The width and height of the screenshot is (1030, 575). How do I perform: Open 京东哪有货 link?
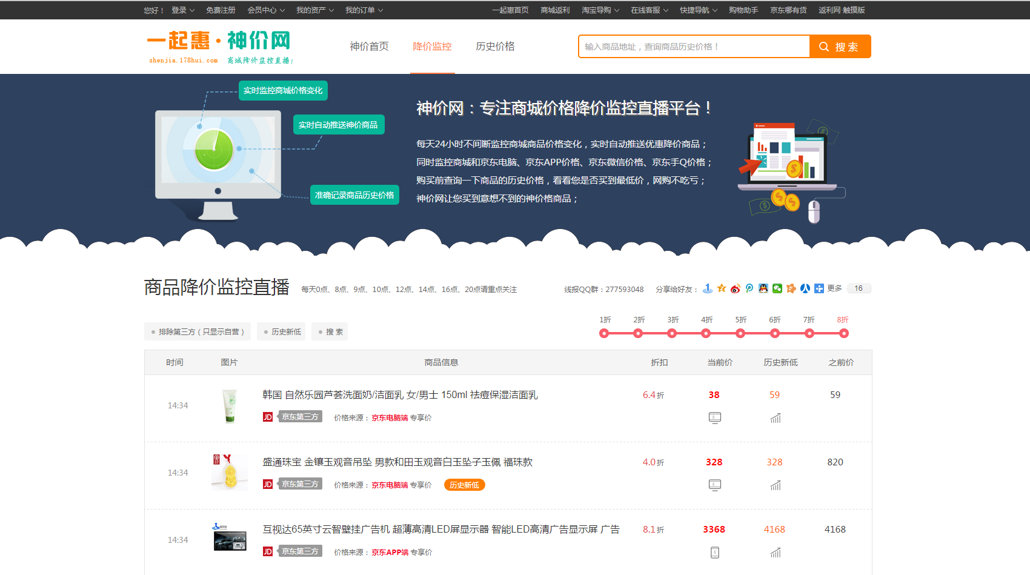point(788,10)
